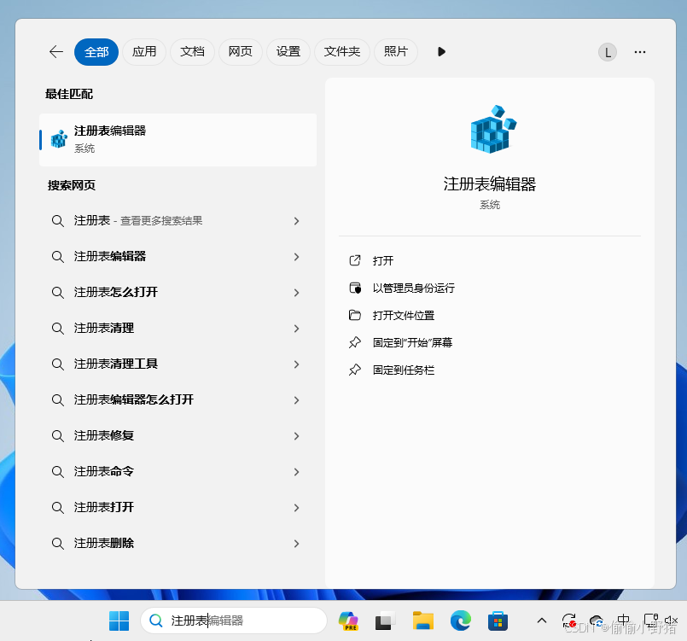Switch to the 应用 tab
687x641 pixels.
point(144,52)
